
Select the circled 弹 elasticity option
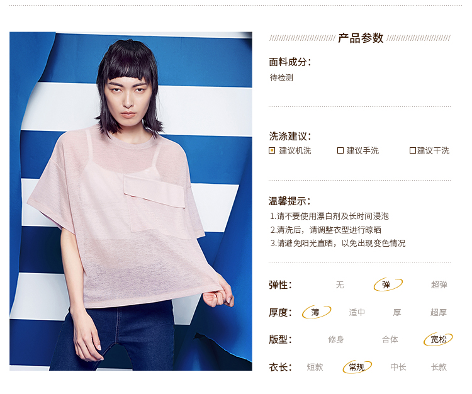point(388,284)
